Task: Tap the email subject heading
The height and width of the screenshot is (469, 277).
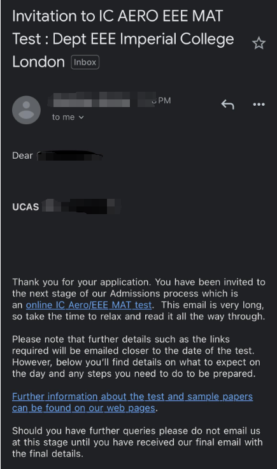Action: [123, 39]
